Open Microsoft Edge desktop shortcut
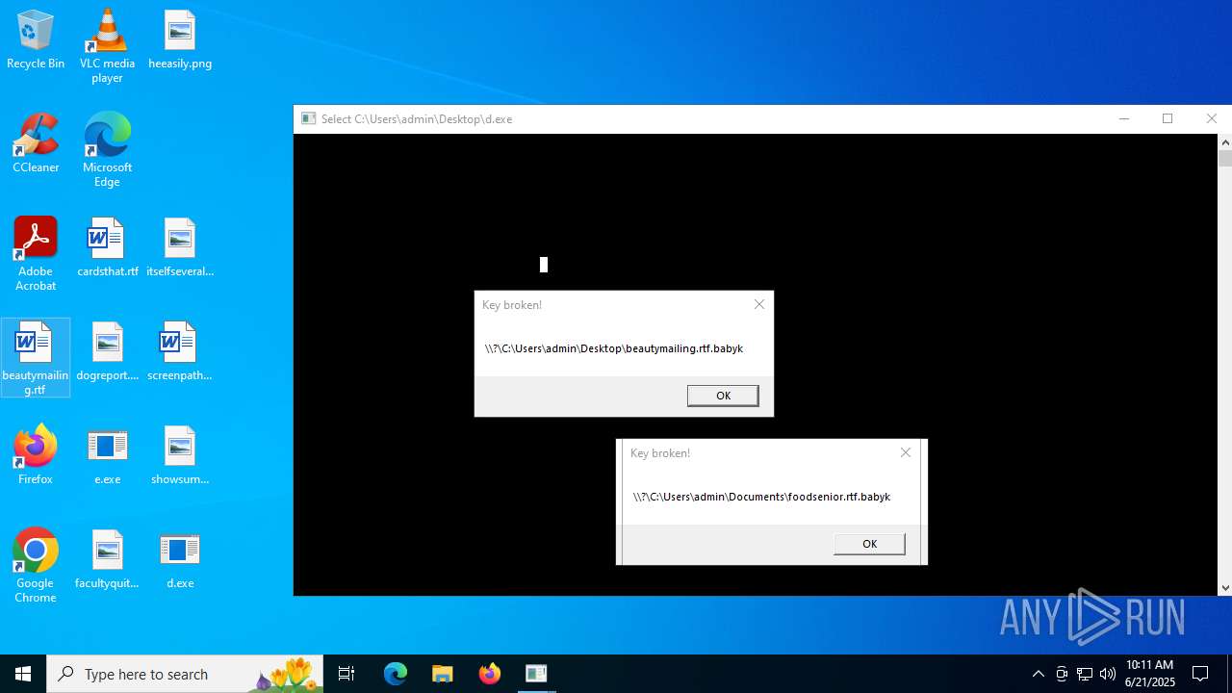Viewport: 1232px width, 693px height. [107, 150]
